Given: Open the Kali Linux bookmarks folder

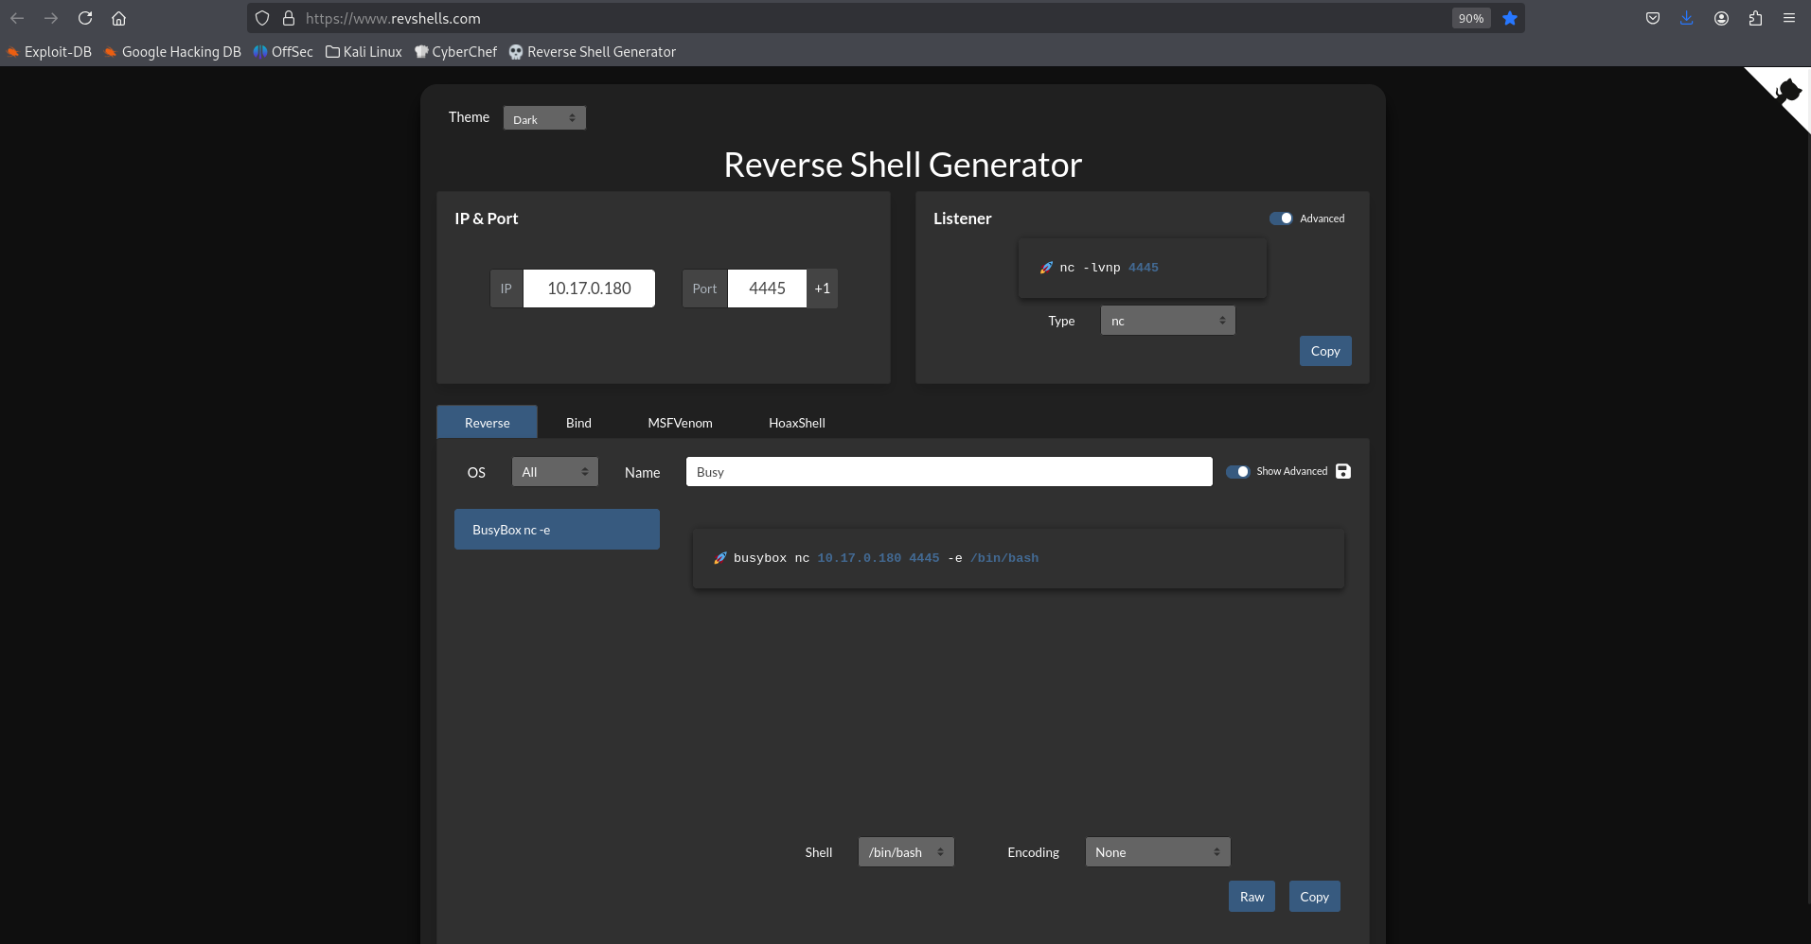Looking at the screenshot, I should [364, 52].
